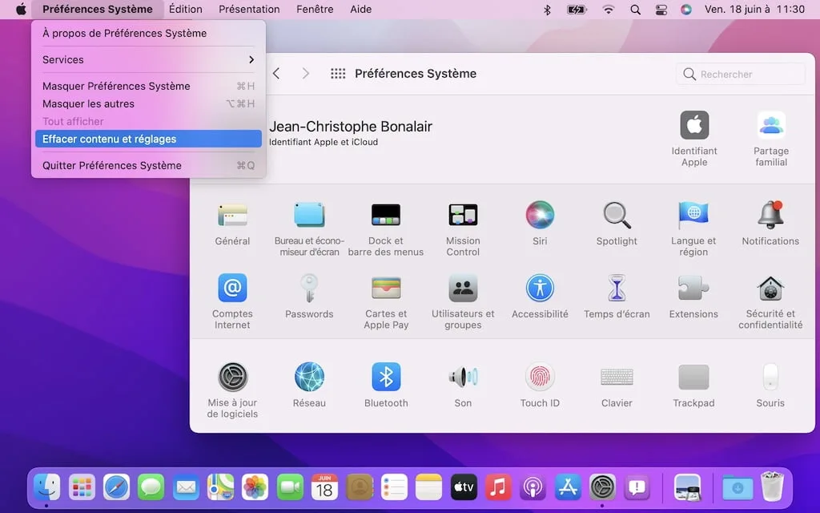Open Utilisateurs et groupes pane

point(463,302)
